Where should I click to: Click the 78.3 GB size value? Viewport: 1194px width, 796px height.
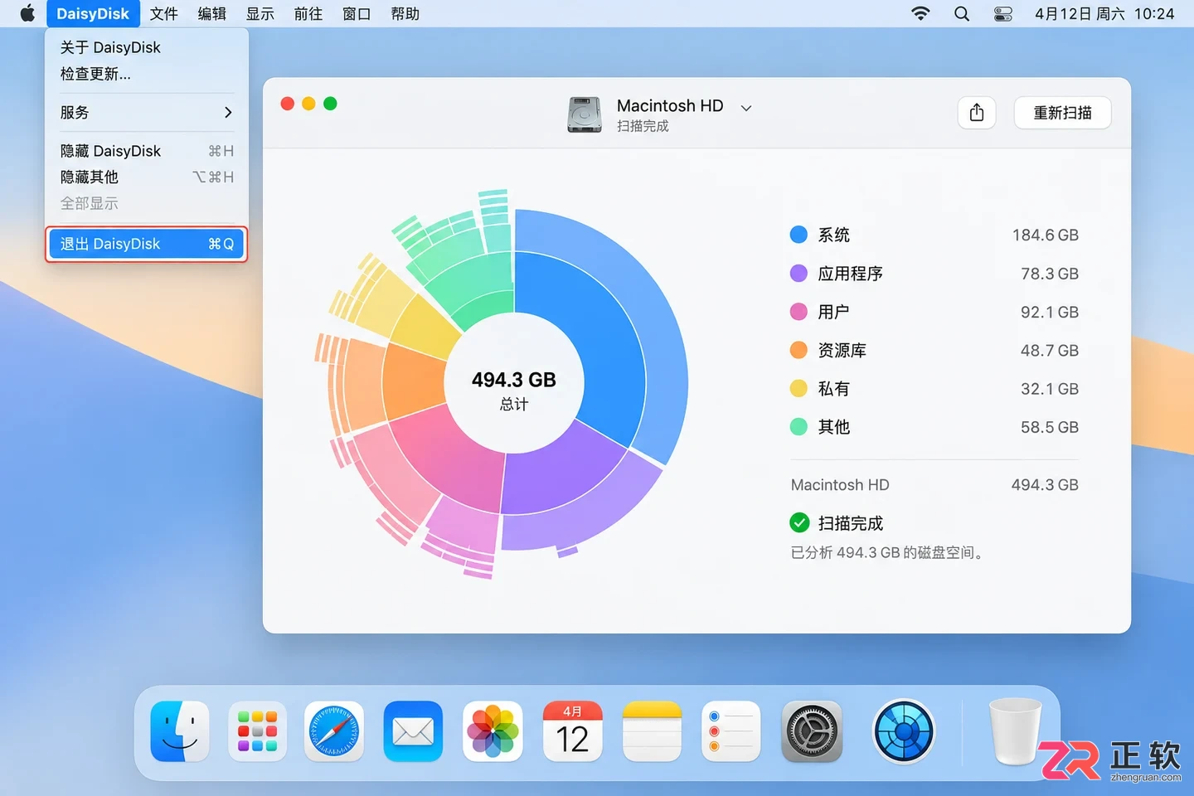click(1049, 273)
